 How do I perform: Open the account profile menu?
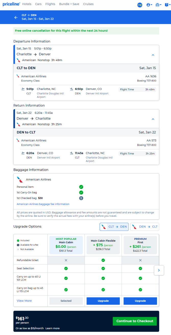(149, 5)
